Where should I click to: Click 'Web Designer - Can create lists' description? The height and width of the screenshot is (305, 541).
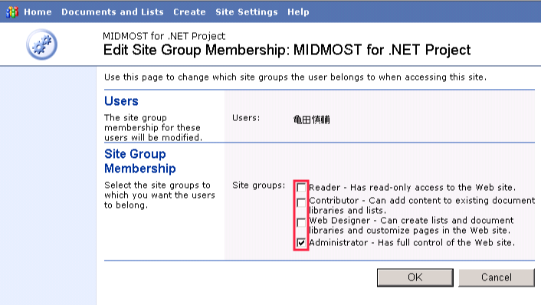(x=411, y=225)
